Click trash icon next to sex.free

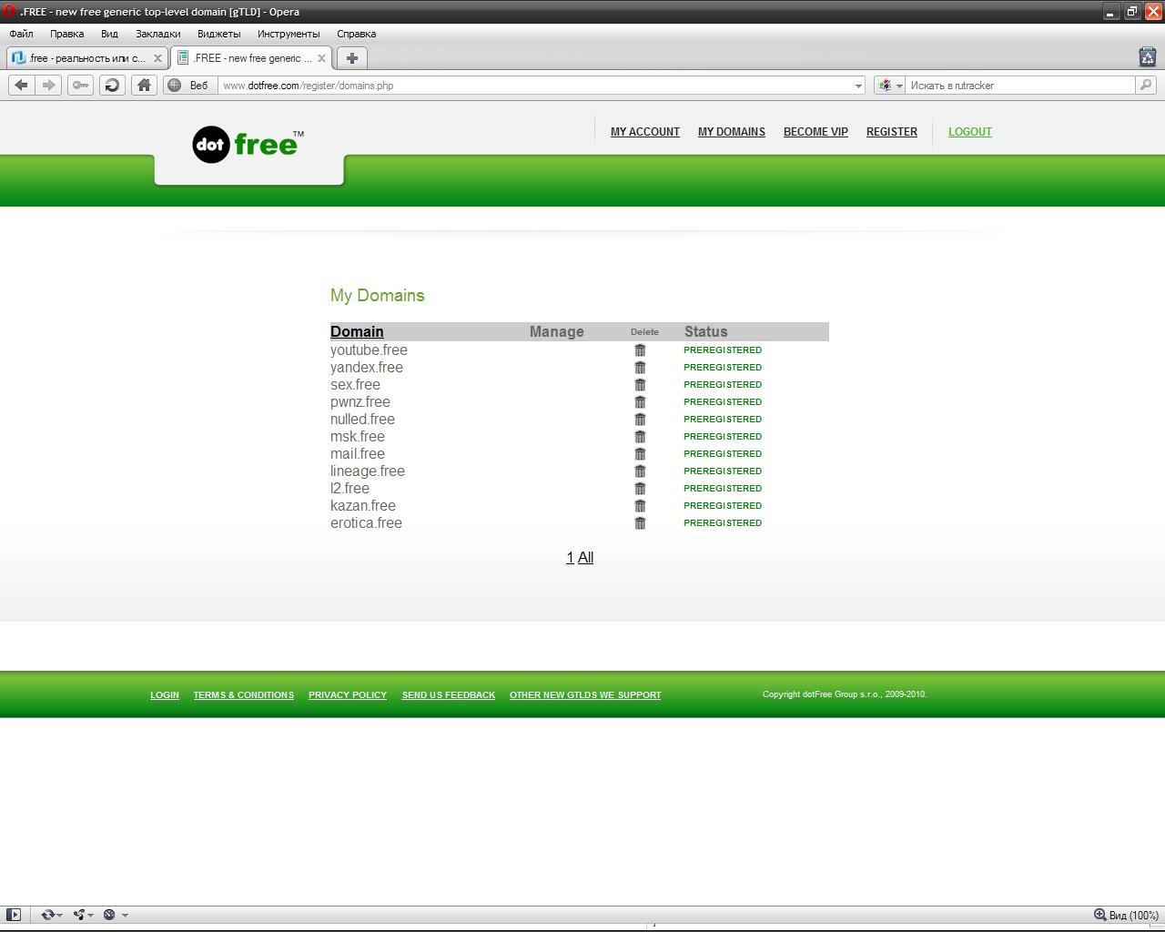click(x=640, y=385)
